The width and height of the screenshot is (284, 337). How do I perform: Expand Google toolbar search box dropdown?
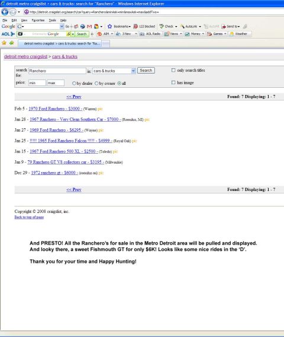click(62, 27)
